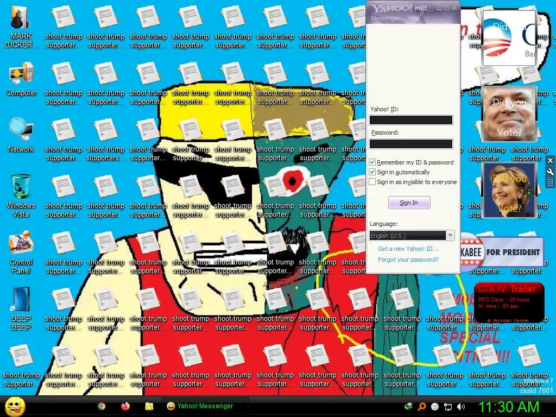The image size is (556, 417).
Task: Click the 11:30 AM taskbar clock
Action: [x=509, y=406]
